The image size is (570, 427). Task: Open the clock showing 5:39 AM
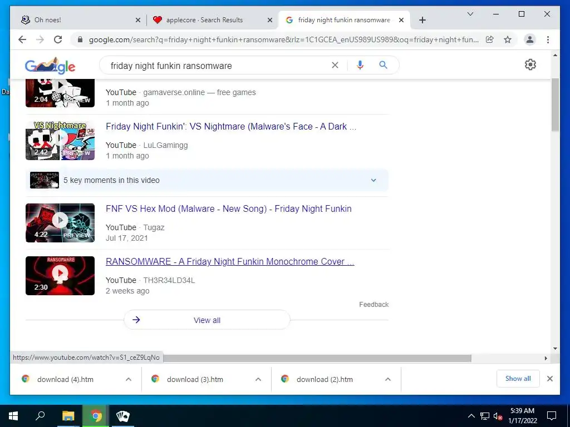point(522,416)
